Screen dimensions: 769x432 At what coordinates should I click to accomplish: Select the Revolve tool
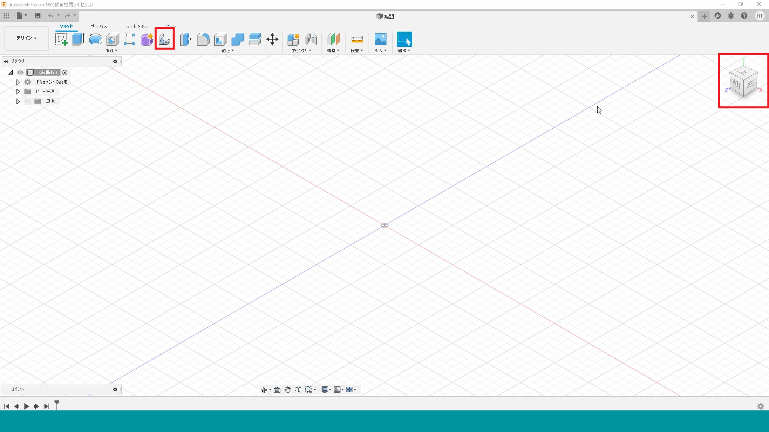[x=95, y=39]
